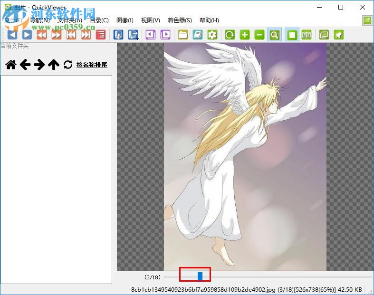Open the 帮助(H) menu

(209, 20)
